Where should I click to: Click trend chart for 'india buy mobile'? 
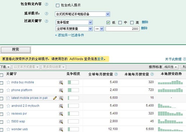(170, 82)
